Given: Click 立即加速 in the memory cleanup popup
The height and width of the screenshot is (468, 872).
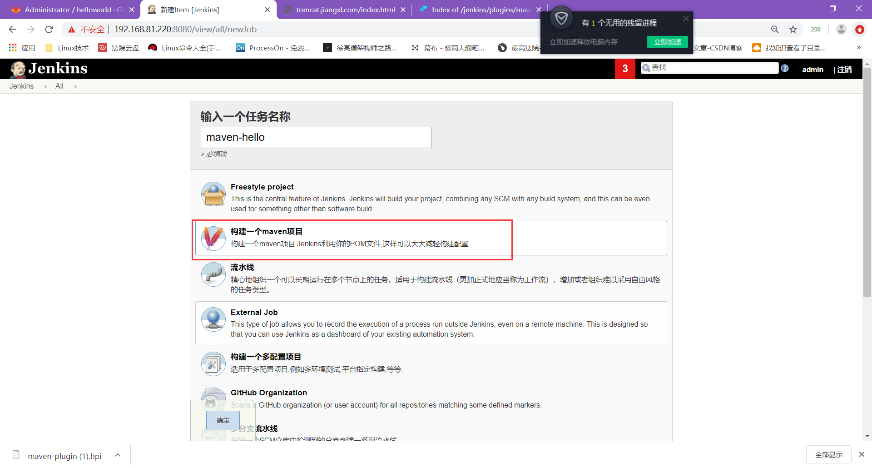Looking at the screenshot, I should [x=667, y=41].
